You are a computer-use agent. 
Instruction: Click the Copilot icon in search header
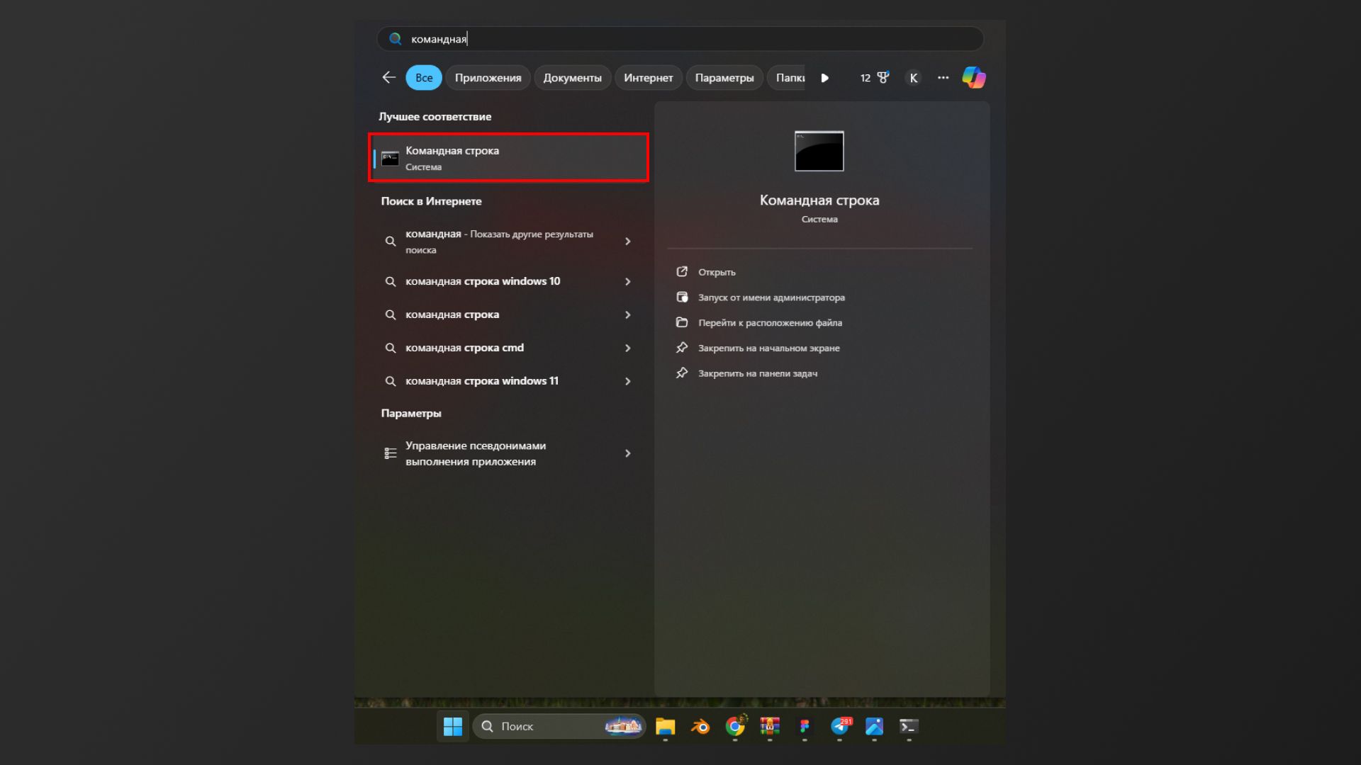[x=973, y=77]
